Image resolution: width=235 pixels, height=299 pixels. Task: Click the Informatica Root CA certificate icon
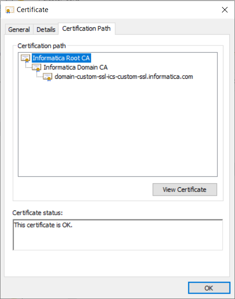26,58
